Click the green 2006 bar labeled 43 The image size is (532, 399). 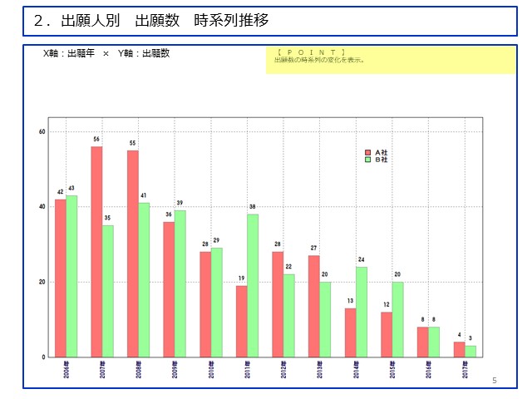coord(71,276)
